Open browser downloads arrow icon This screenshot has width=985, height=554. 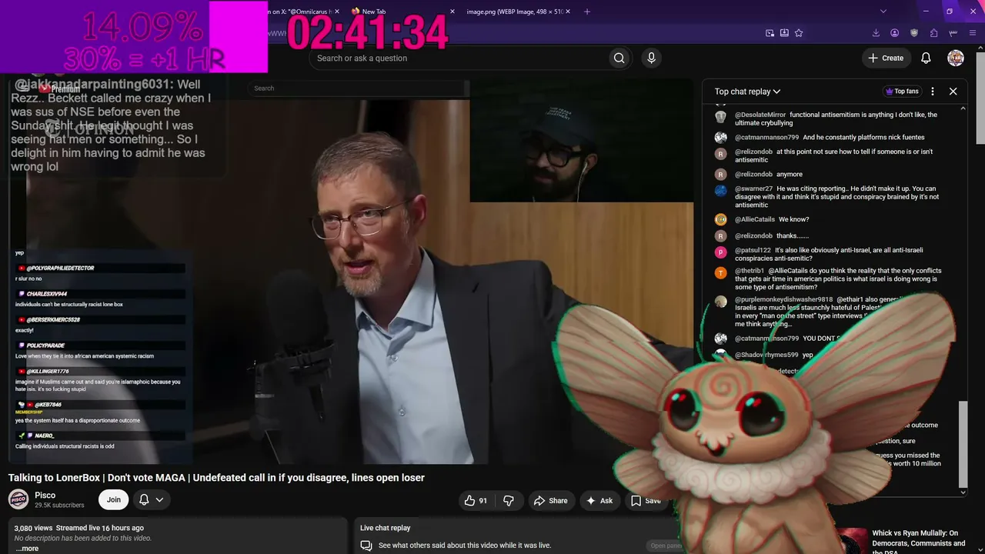coord(876,33)
